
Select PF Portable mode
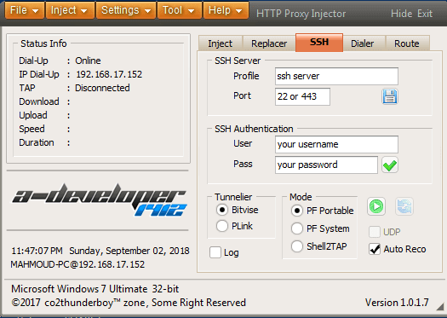coord(322,211)
